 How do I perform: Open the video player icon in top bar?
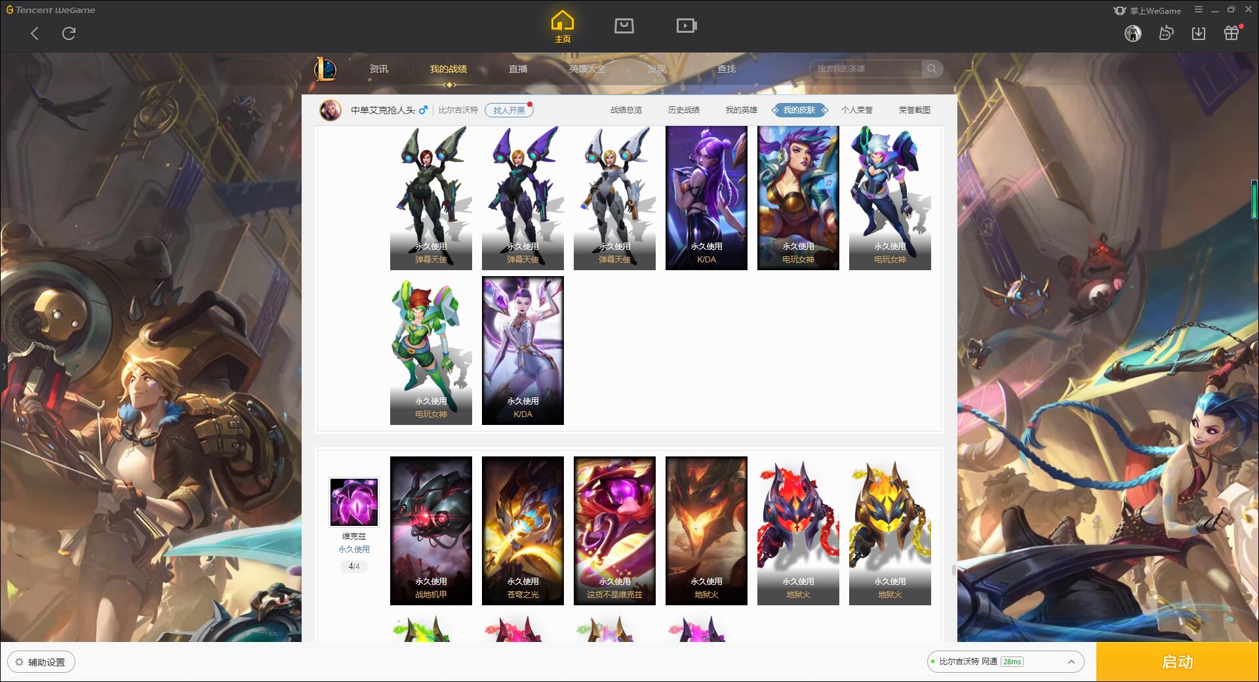click(687, 26)
